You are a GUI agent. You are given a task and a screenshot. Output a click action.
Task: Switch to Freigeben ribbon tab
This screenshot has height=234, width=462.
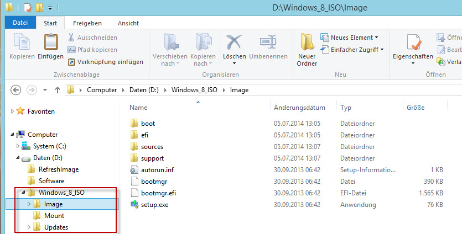(x=87, y=23)
